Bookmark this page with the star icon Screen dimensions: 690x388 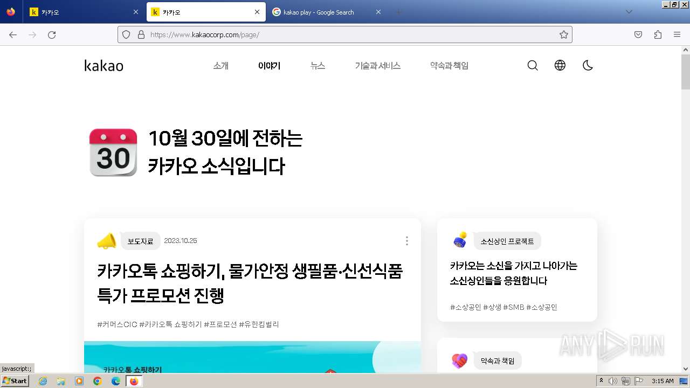(x=564, y=34)
